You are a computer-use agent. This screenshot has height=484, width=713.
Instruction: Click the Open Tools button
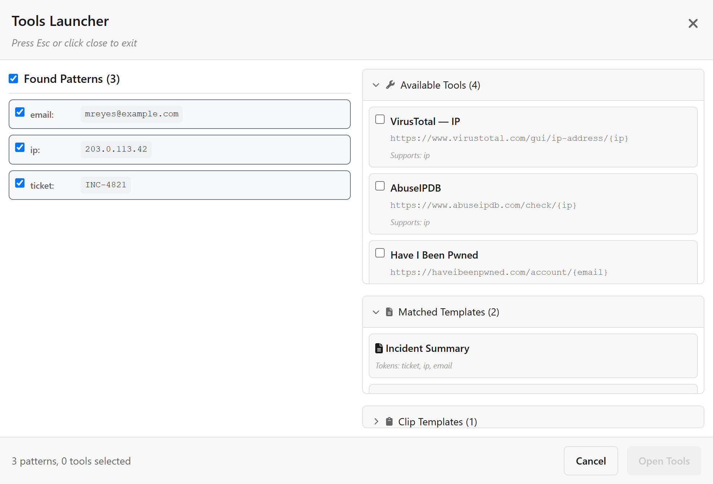click(x=664, y=461)
